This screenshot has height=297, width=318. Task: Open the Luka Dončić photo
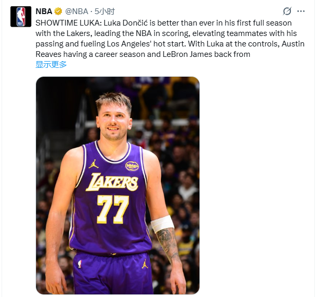tap(117, 185)
